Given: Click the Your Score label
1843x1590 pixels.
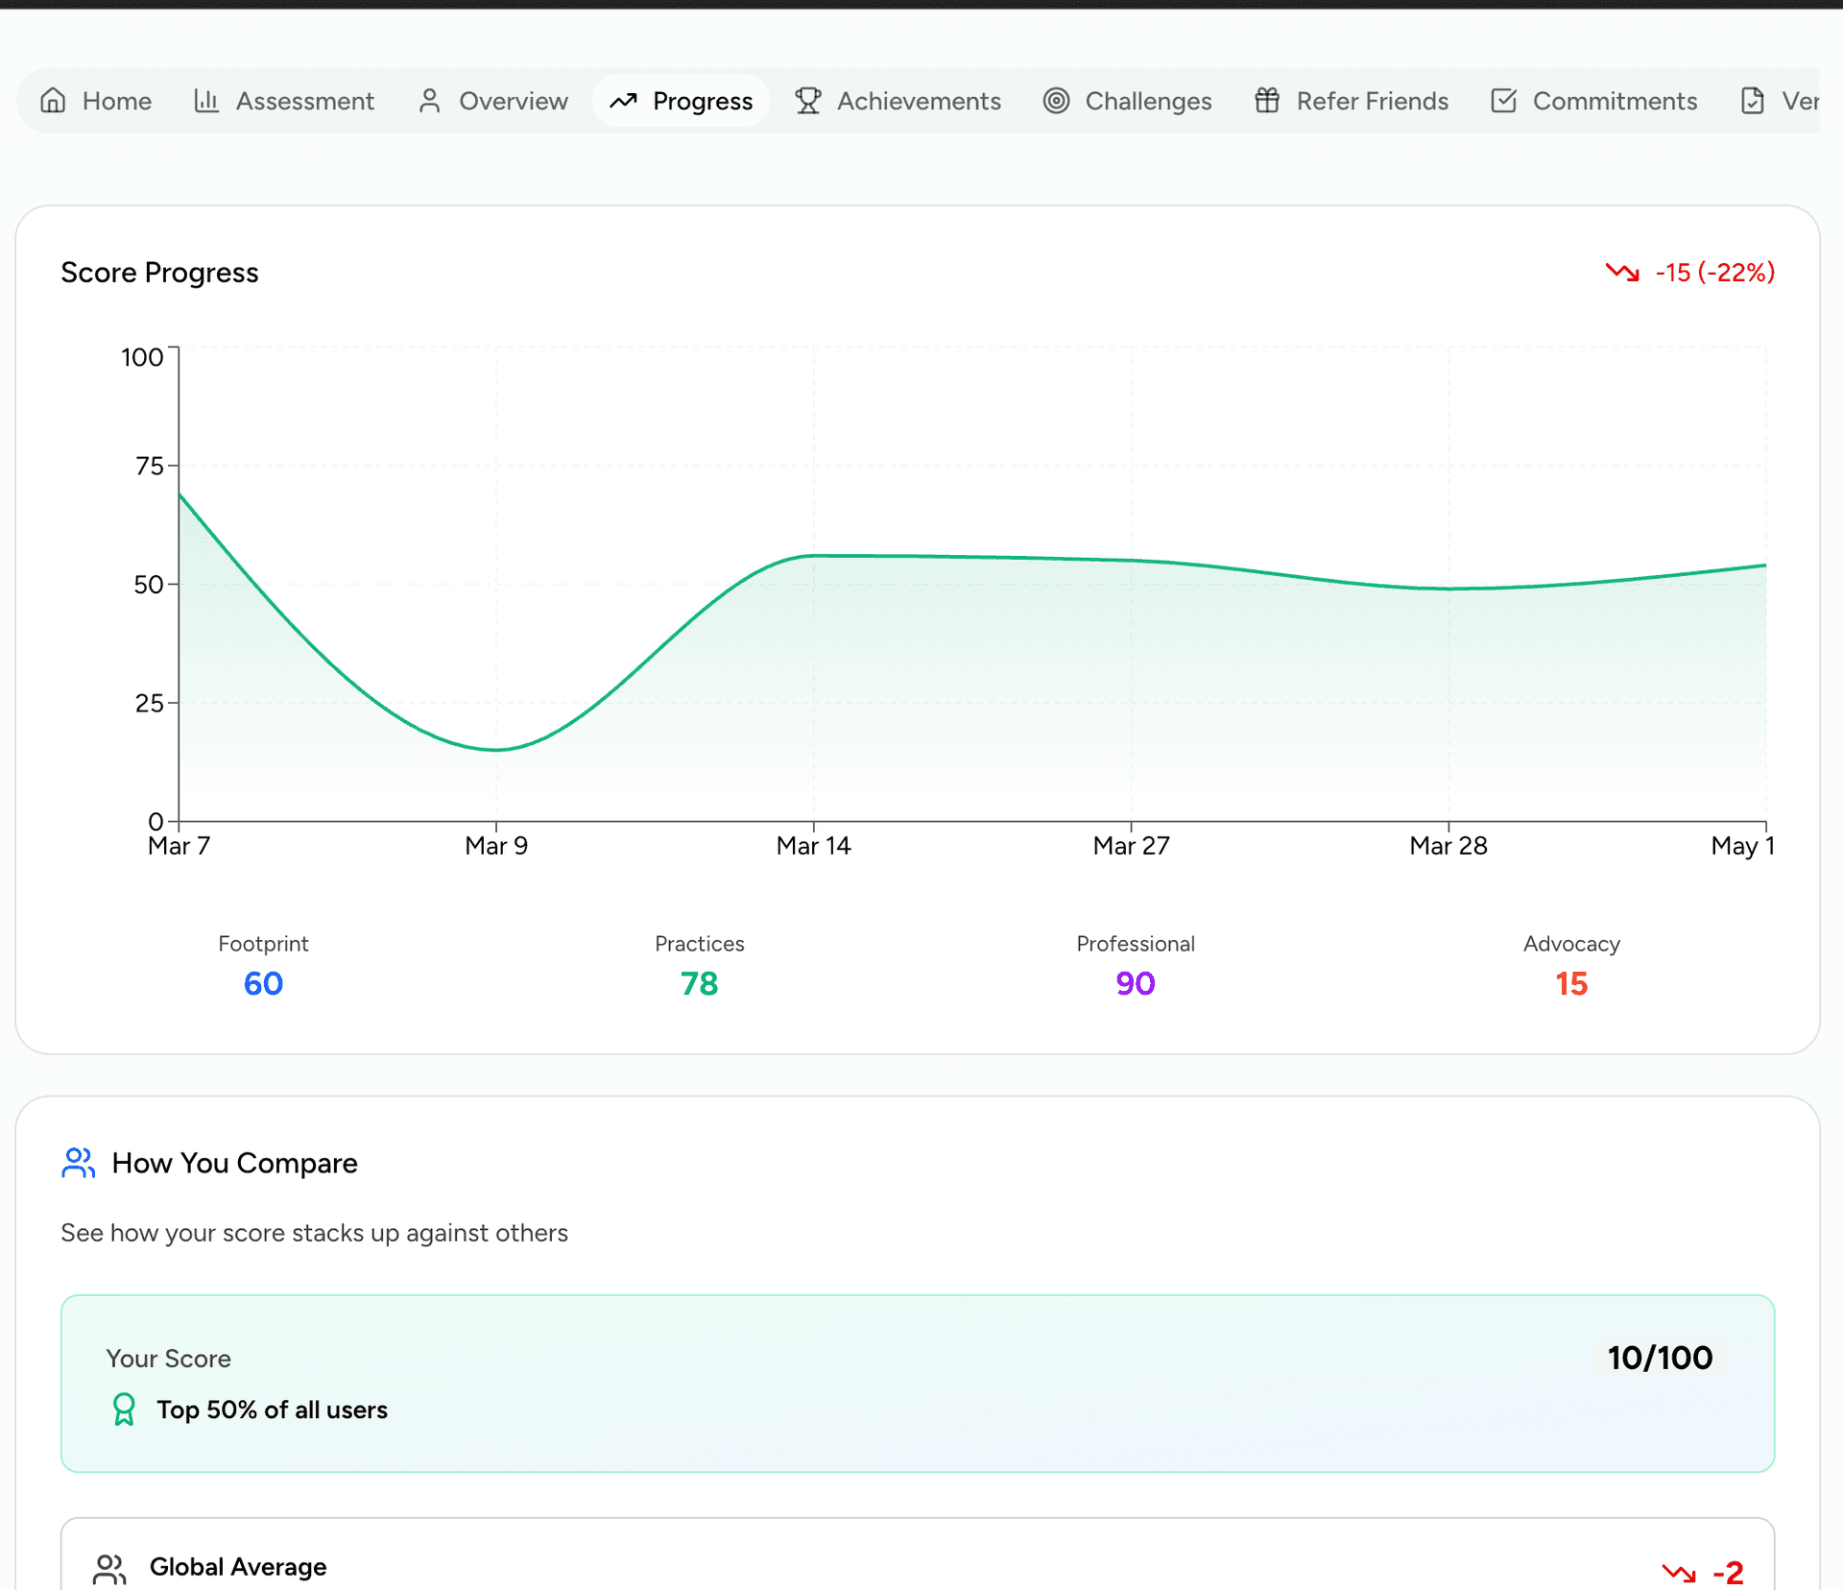Looking at the screenshot, I should (168, 1358).
